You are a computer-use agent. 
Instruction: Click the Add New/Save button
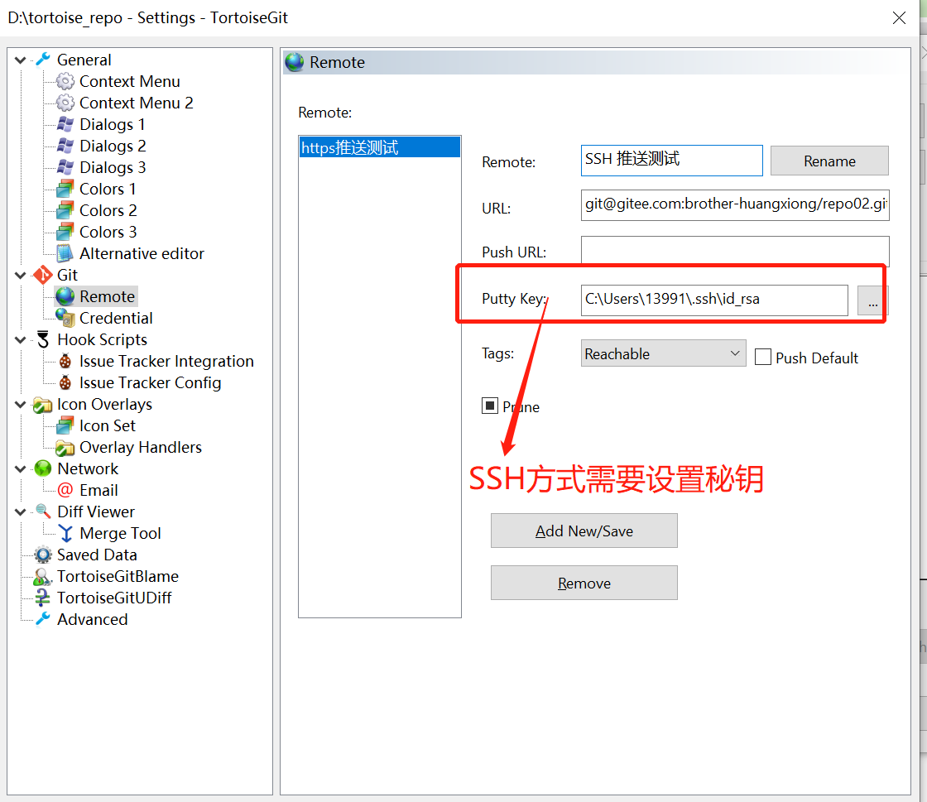click(x=584, y=531)
